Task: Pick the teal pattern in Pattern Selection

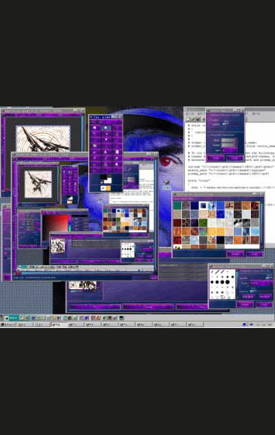Action: 177,205
